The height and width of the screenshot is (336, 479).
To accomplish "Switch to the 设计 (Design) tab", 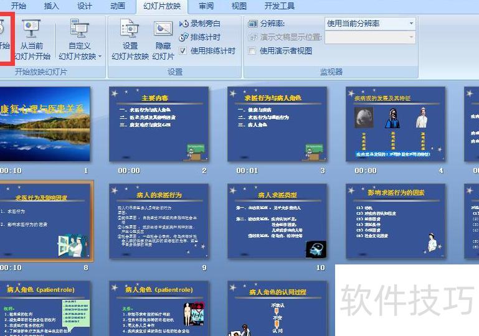I will click(x=85, y=6).
